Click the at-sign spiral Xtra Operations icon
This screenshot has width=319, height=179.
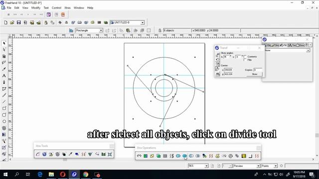(x=230, y=156)
